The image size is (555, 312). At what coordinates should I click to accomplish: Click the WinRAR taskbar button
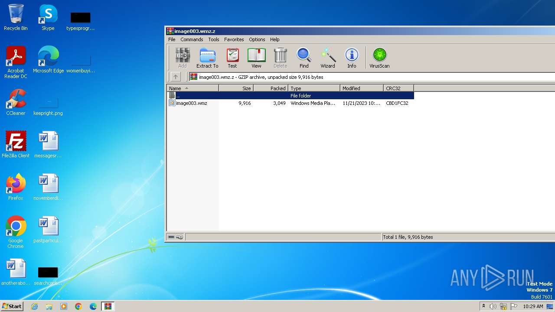click(x=108, y=306)
